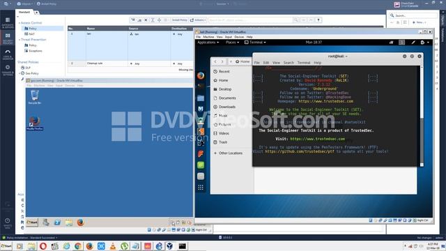Open Recycle Bin on Windows VM desktop
Viewport: 446px width, 251px height.
point(35,97)
